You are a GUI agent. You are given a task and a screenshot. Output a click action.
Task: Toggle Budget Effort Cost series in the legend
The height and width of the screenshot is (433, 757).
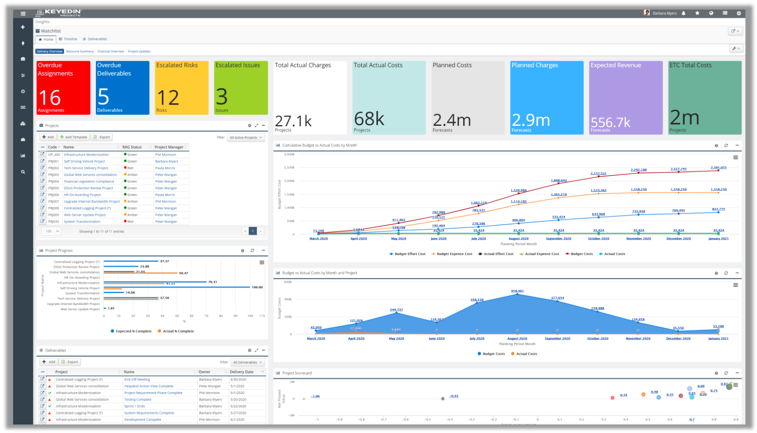coord(407,254)
